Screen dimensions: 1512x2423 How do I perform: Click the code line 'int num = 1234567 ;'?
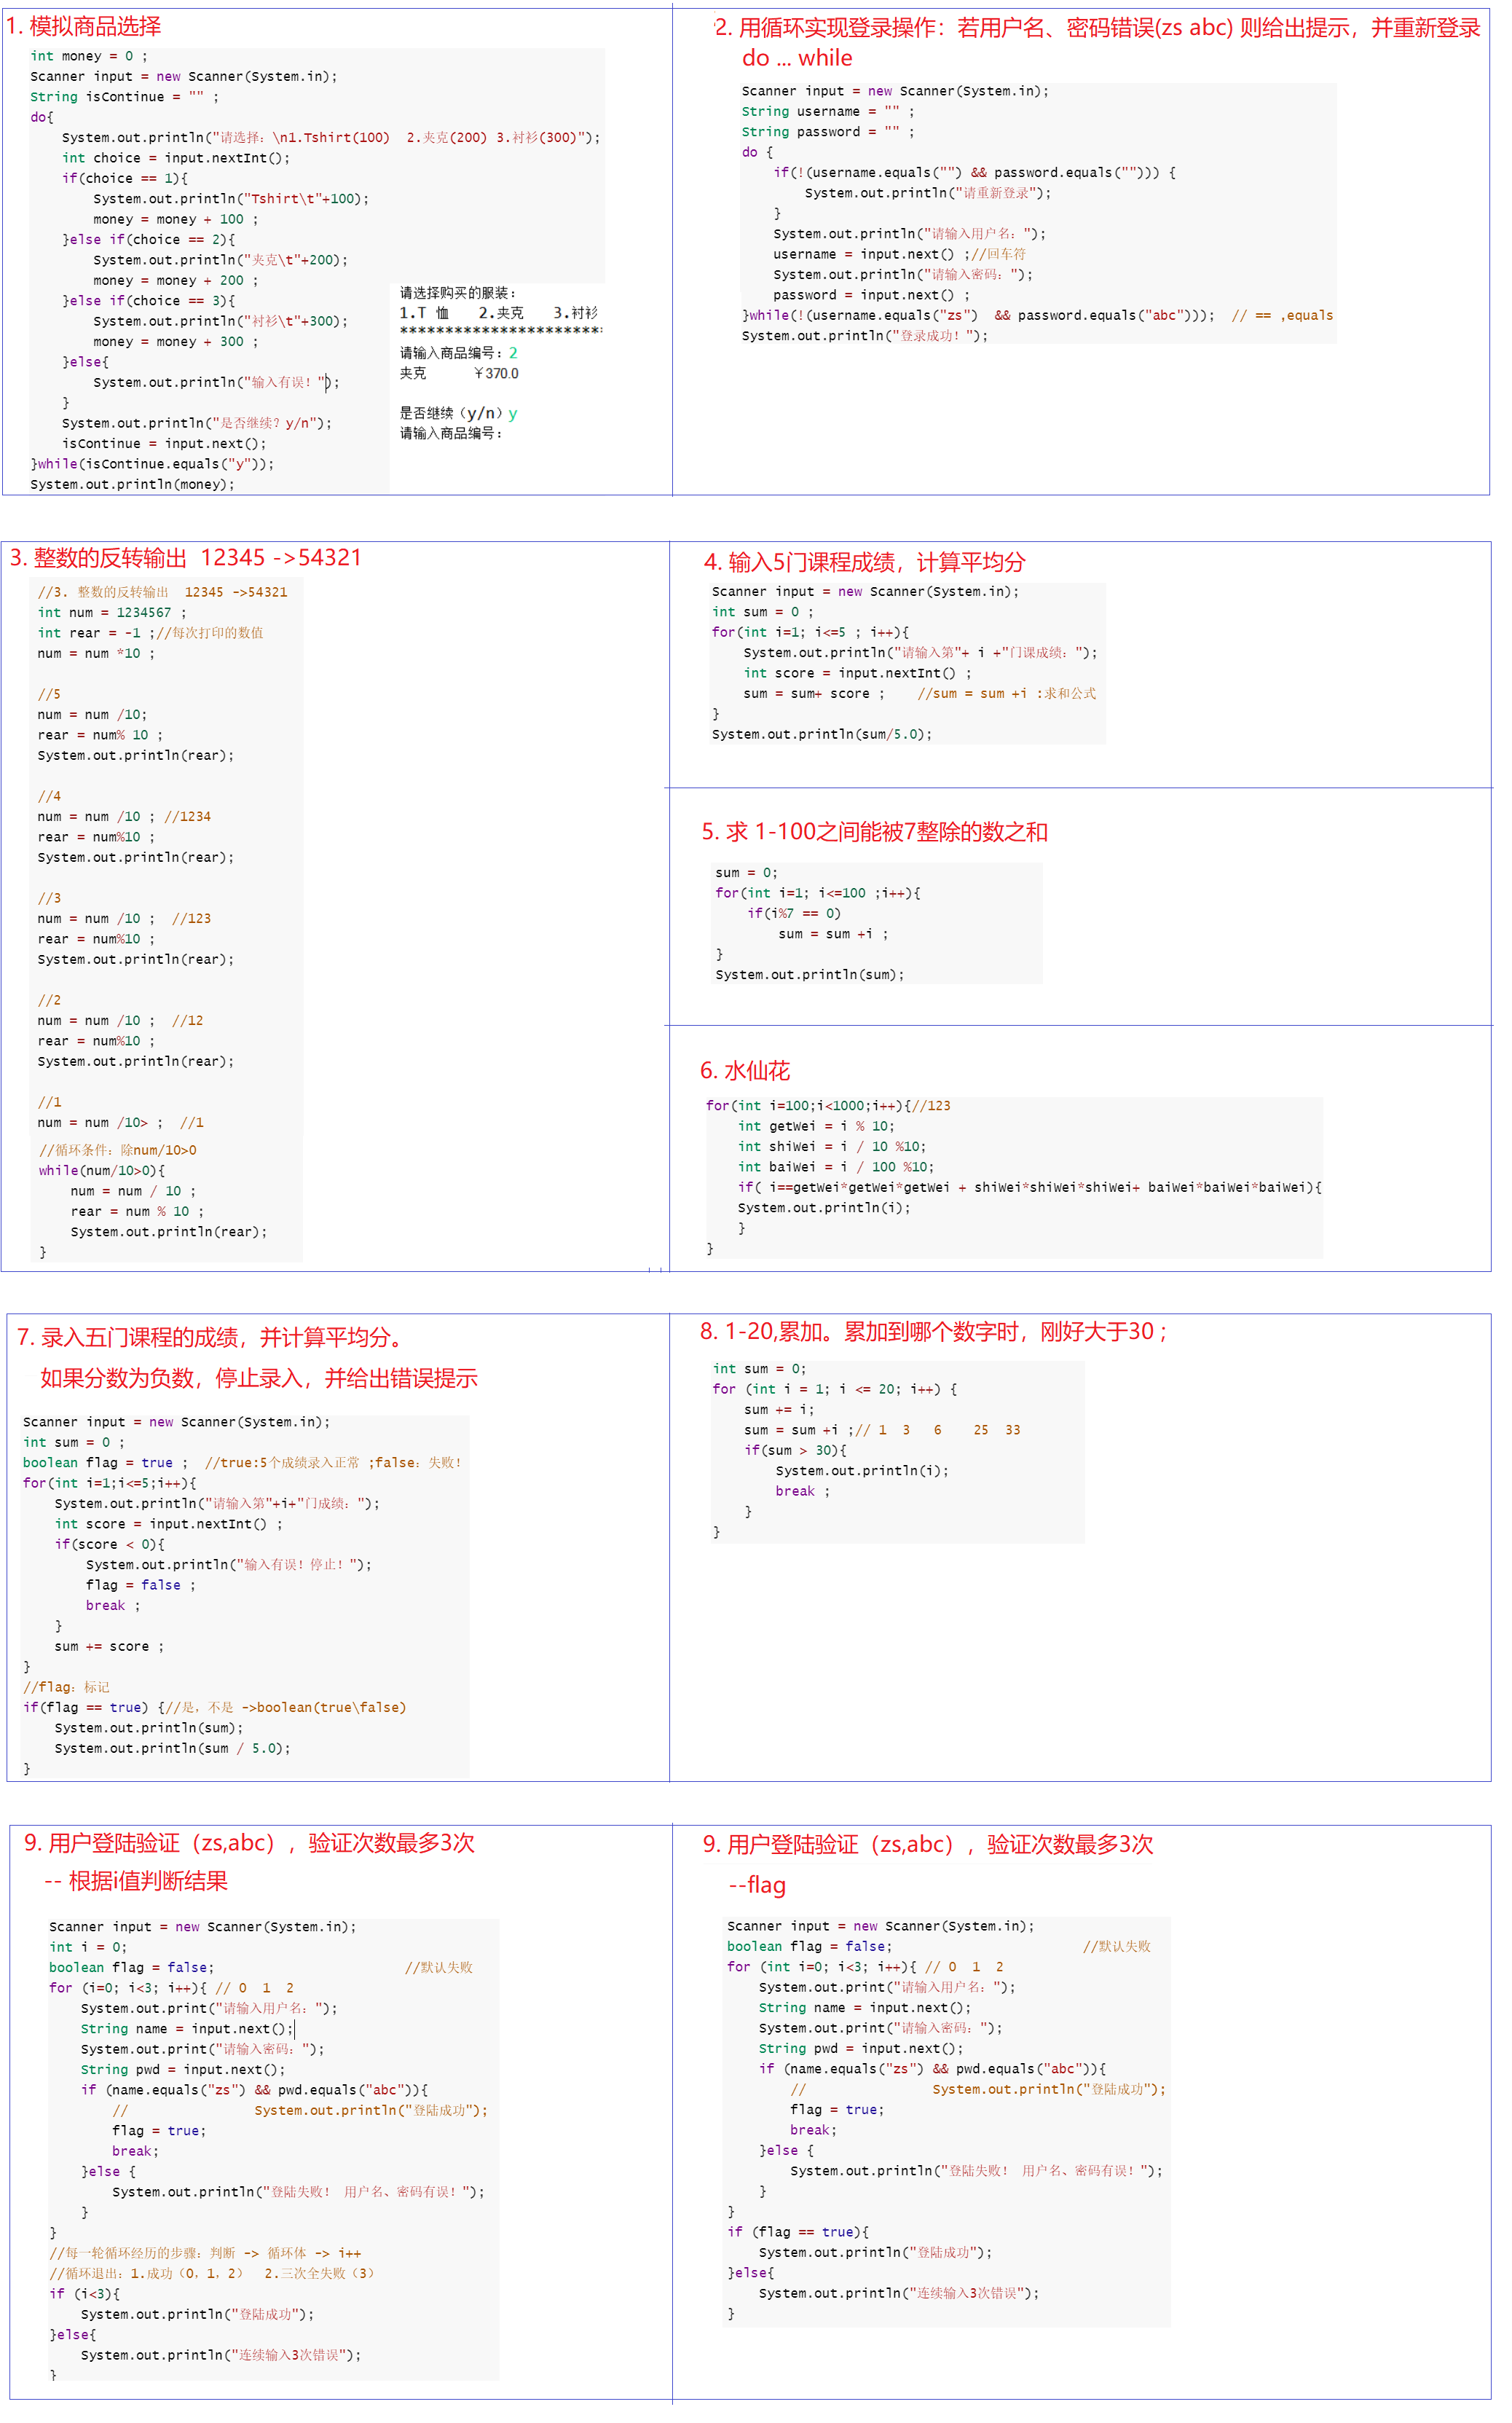[111, 612]
